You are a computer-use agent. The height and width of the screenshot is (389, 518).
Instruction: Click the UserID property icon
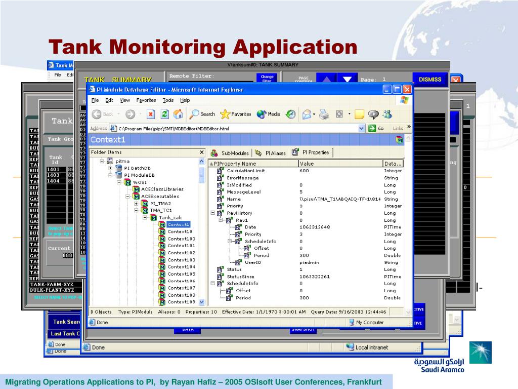pyautogui.click(x=238, y=262)
